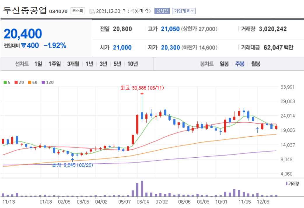Select the 1년 line chart tab

89,64
